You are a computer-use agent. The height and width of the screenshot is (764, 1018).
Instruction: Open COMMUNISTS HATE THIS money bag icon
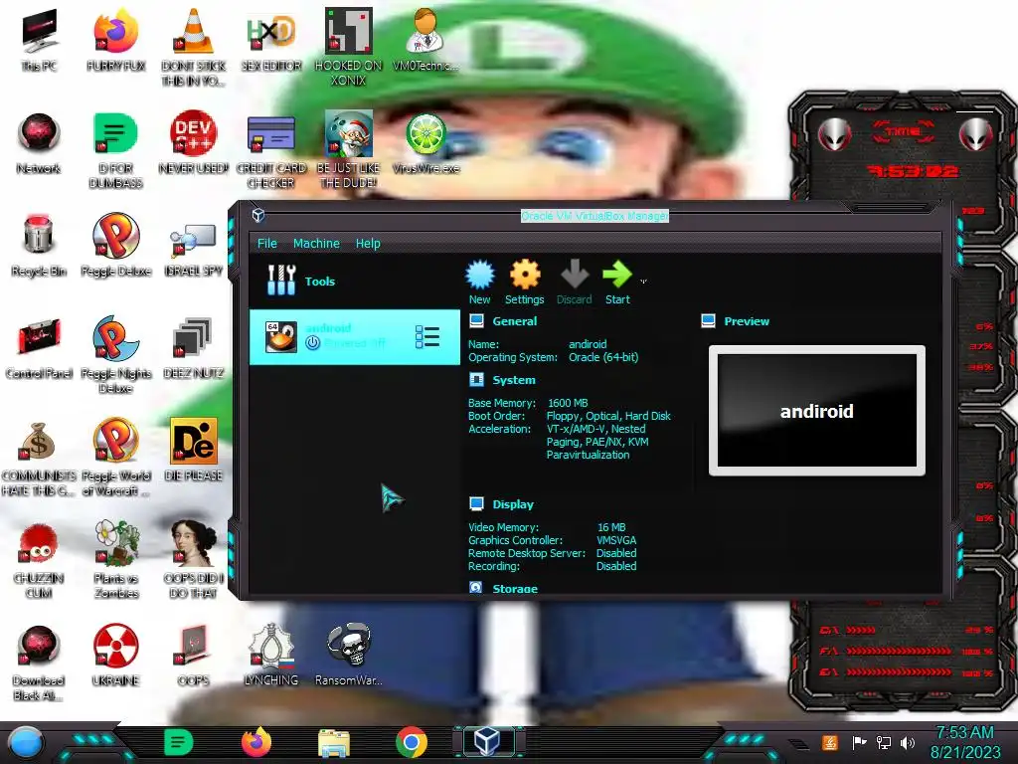(39, 458)
